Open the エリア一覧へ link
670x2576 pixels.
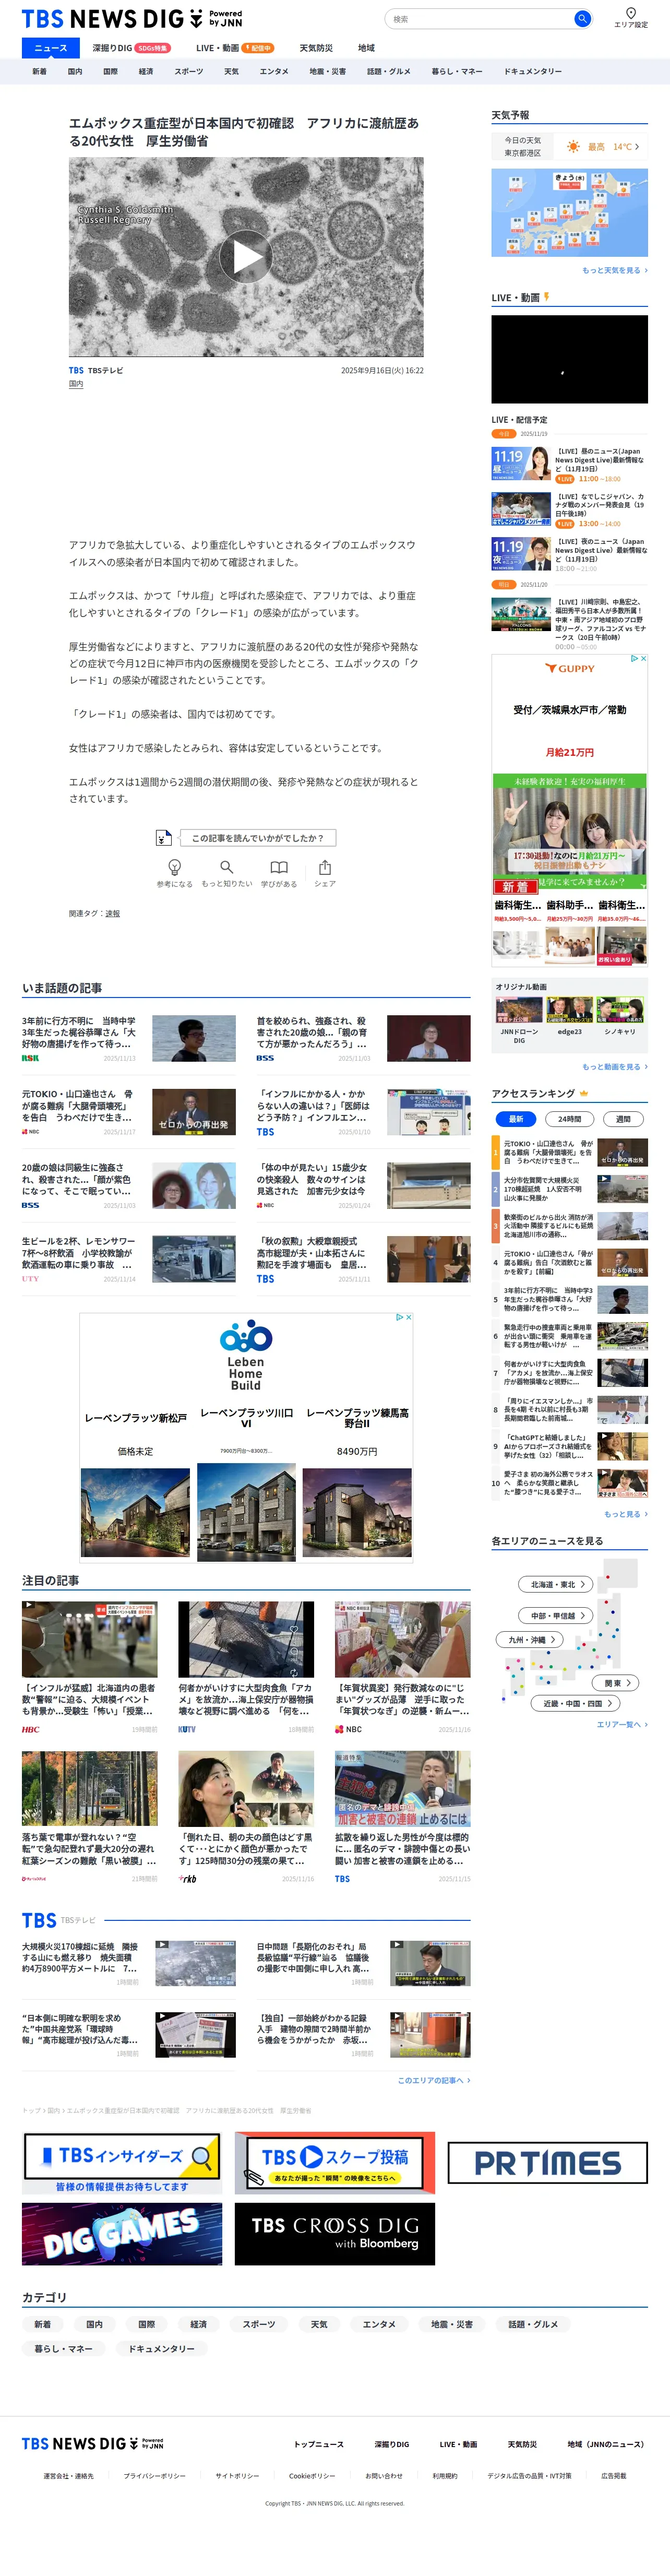pos(622,1724)
